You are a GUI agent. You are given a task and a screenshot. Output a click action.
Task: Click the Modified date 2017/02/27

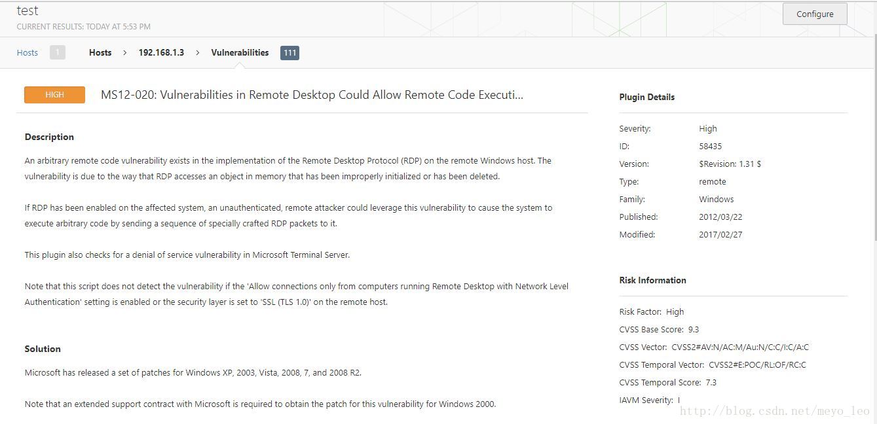tap(720, 234)
